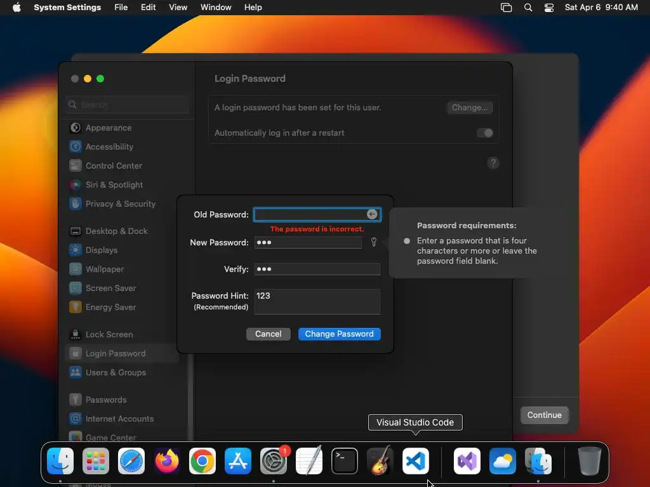Click the 'Password requirements:' heading
Screen dimensions: 650x487
[467, 226]
